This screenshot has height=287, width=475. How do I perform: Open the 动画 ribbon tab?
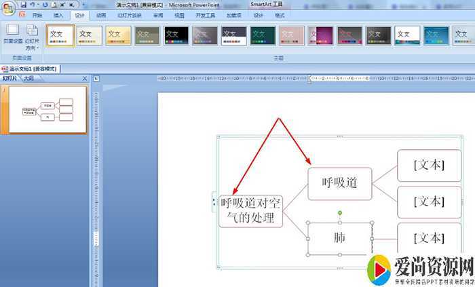point(101,14)
